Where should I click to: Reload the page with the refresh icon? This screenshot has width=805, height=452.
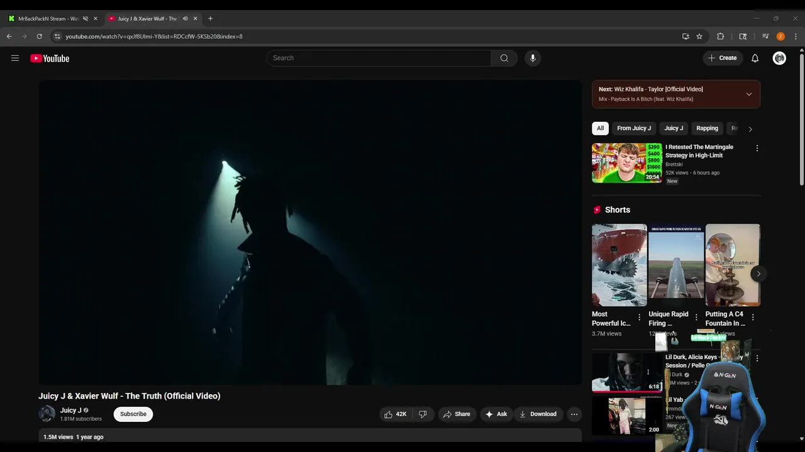point(39,36)
